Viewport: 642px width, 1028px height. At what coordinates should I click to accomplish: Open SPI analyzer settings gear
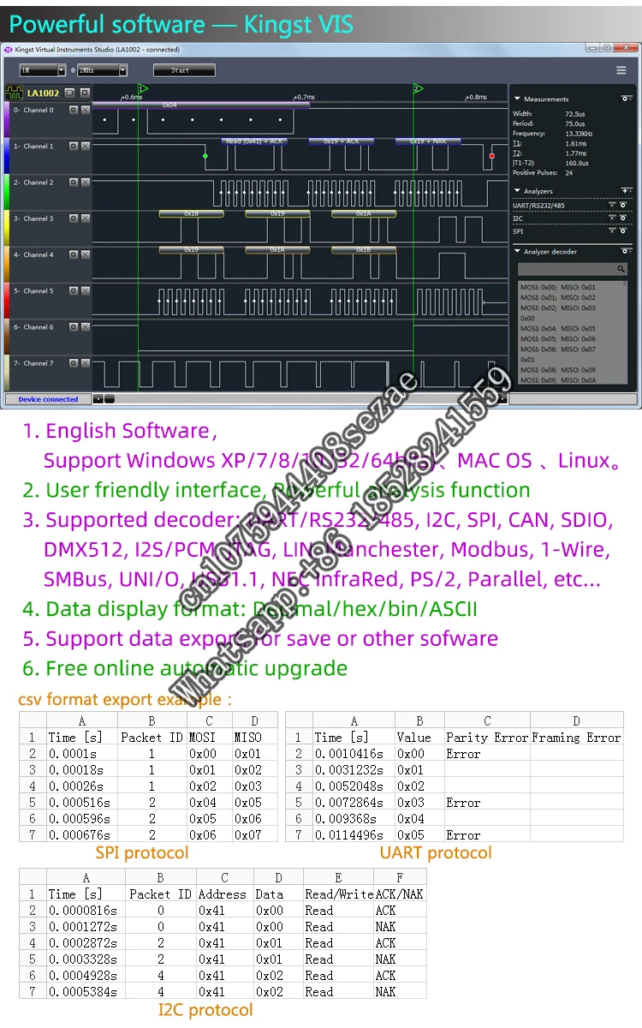(x=623, y=231)
